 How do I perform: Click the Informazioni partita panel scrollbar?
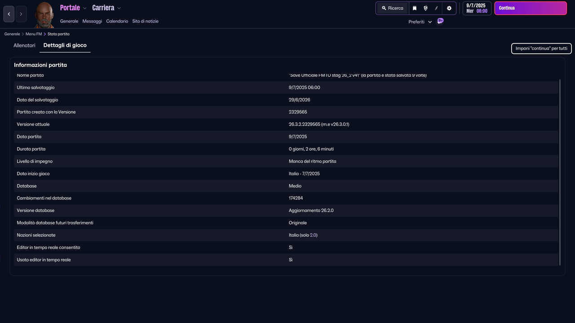point(560,172)
